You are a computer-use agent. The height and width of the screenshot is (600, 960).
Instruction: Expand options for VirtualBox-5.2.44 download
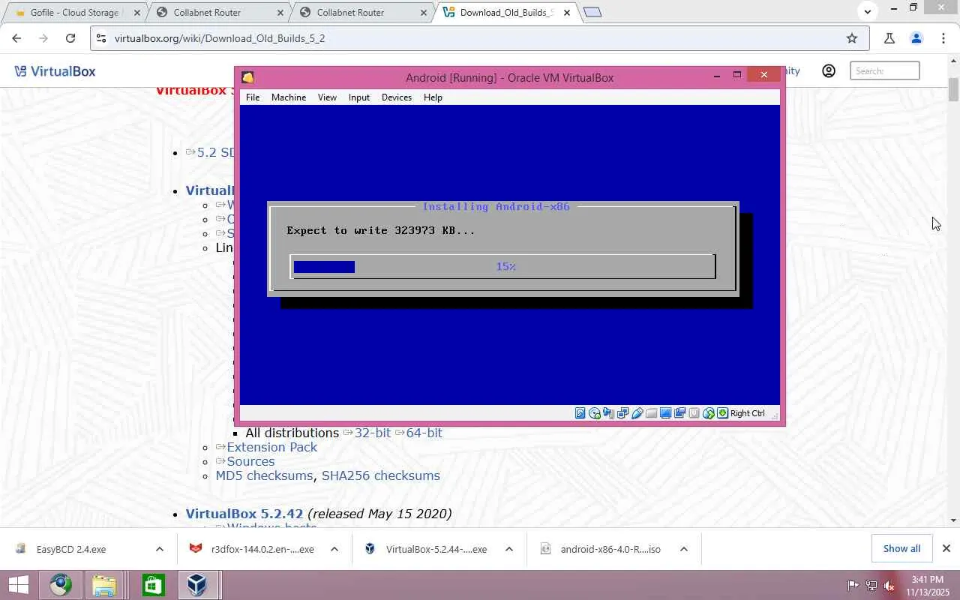point(509,549)
